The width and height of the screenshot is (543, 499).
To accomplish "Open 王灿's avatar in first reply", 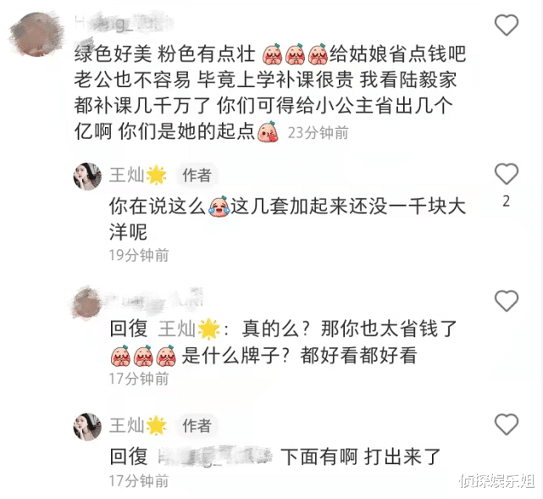I will click(x=87, y=176).
